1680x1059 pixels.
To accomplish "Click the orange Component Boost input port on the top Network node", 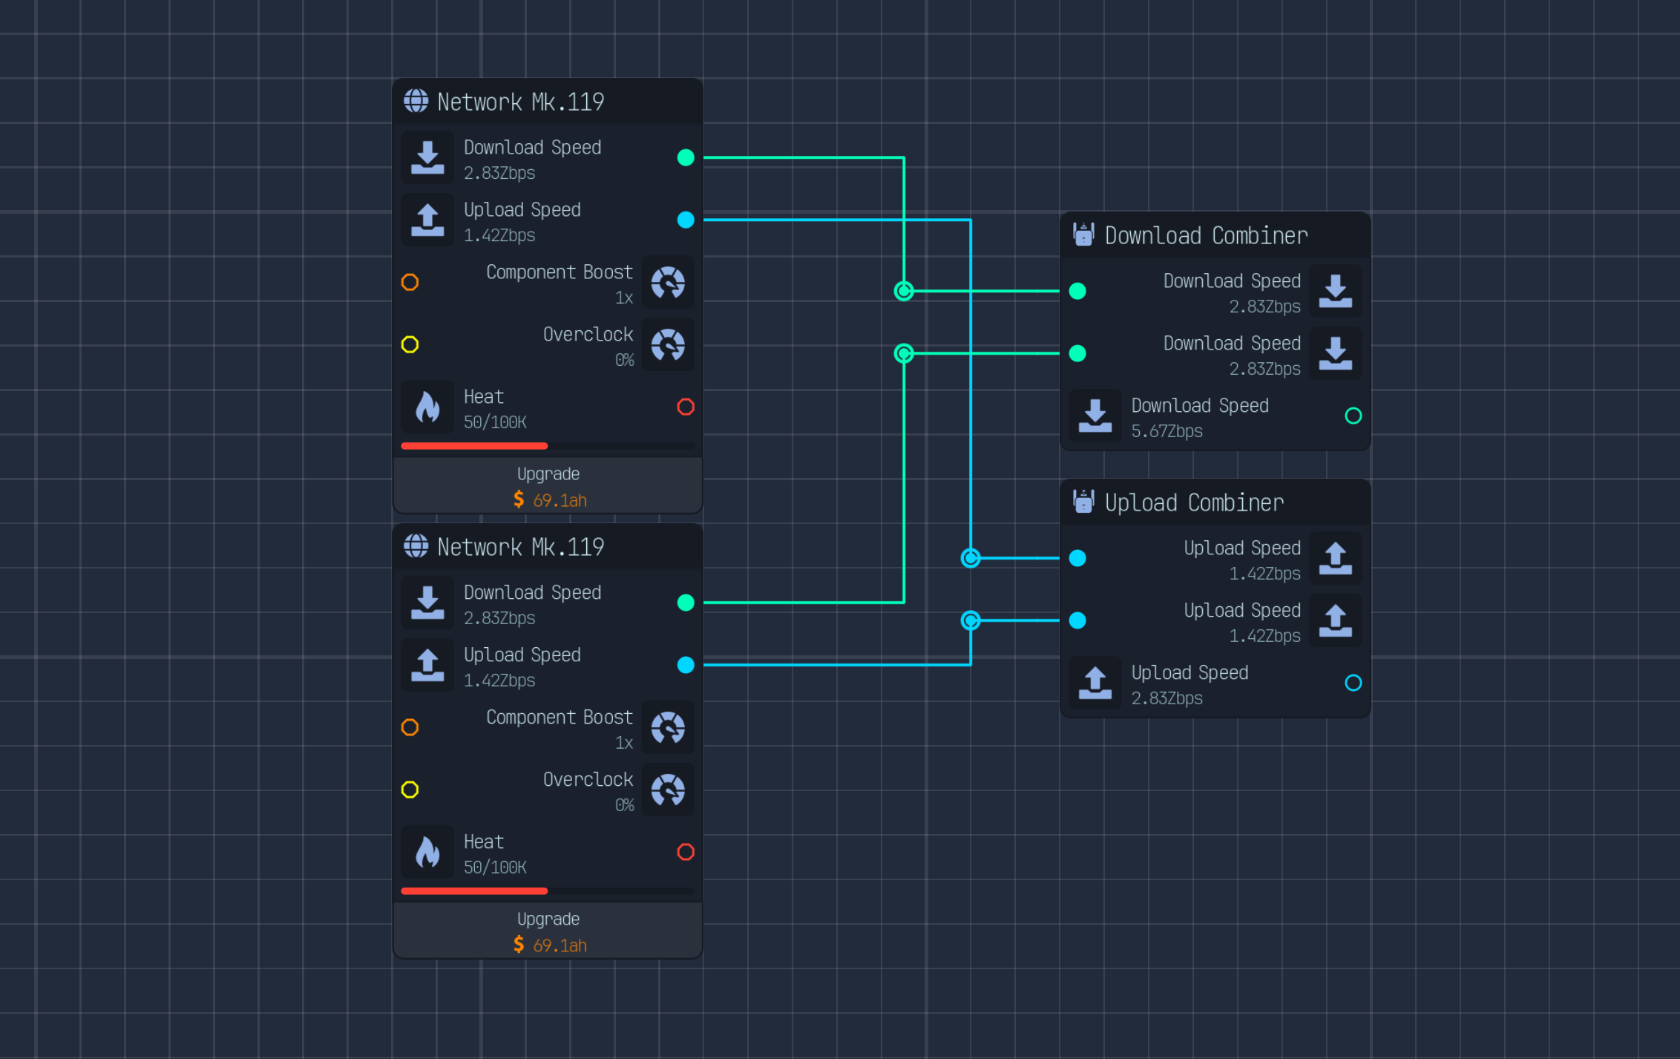I will click(410, 282).
